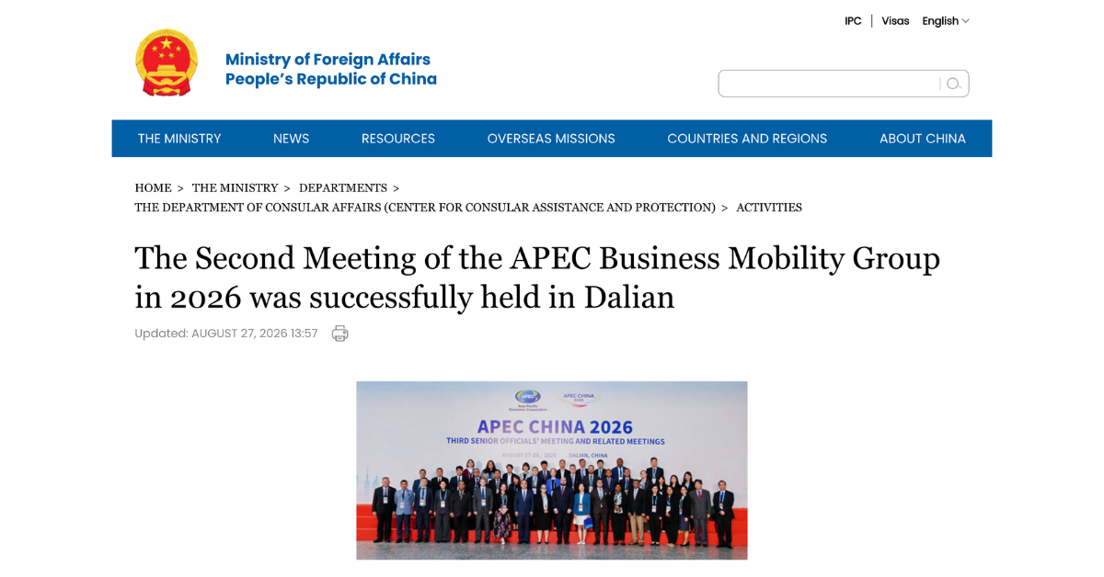Open the ABOUT CHINA menu
This screenshot has height=577, width=1104.
click(923, 139)
